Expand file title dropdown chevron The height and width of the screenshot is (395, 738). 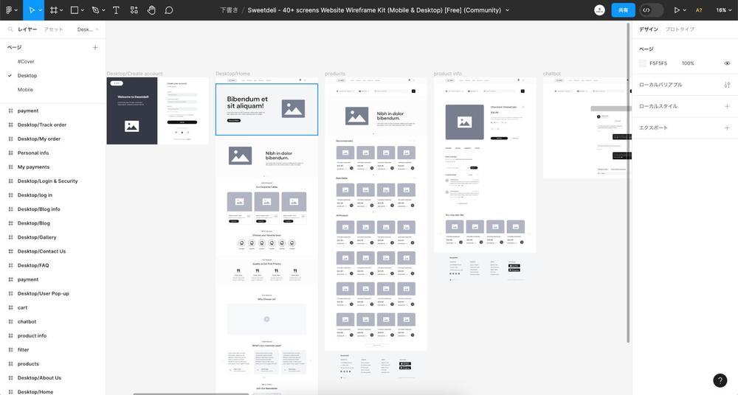point(508,10)
